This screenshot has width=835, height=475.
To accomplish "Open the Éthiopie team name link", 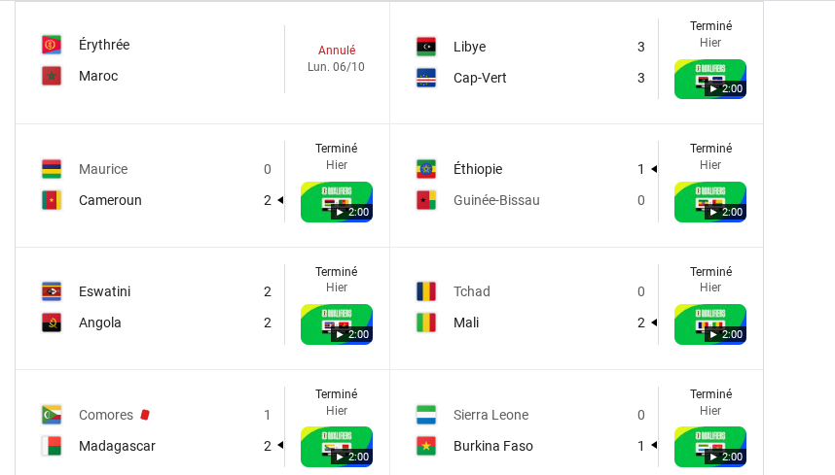I will pyautogui.click(x=478, y=169).
